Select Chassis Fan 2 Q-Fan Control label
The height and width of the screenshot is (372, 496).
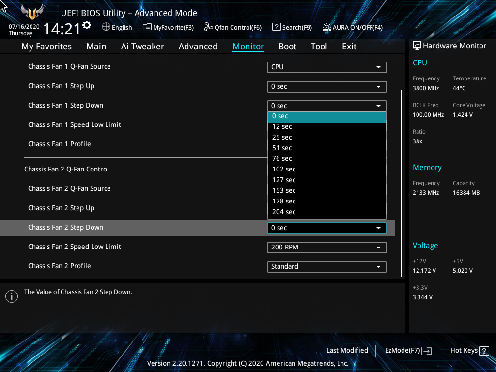click(x=66, y=169)
